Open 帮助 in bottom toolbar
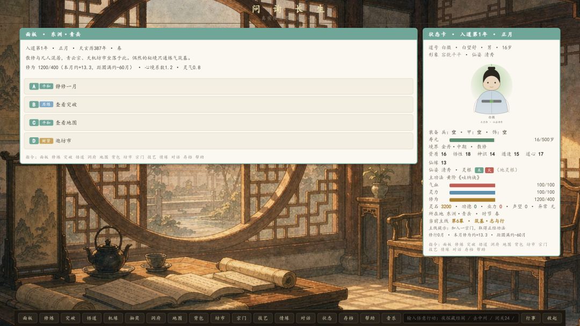This screenshot has height=326, width=580. pyautogui.click(x=370, y=318)
